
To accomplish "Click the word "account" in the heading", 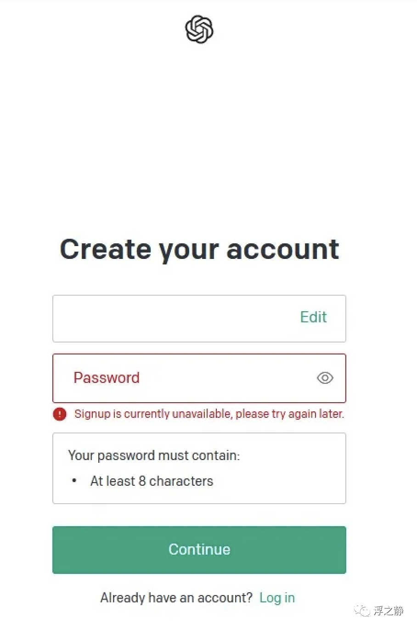I will (x=282, y=249).
